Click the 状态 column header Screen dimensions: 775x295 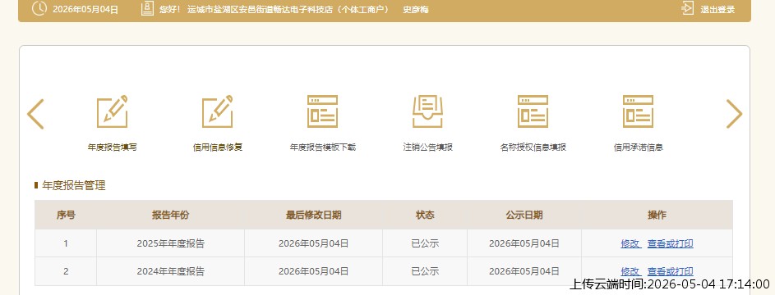click(425, 215)
